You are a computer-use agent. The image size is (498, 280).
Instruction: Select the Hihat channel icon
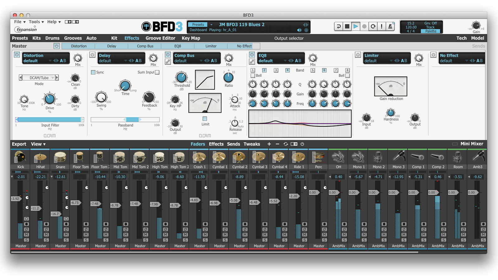40,157
